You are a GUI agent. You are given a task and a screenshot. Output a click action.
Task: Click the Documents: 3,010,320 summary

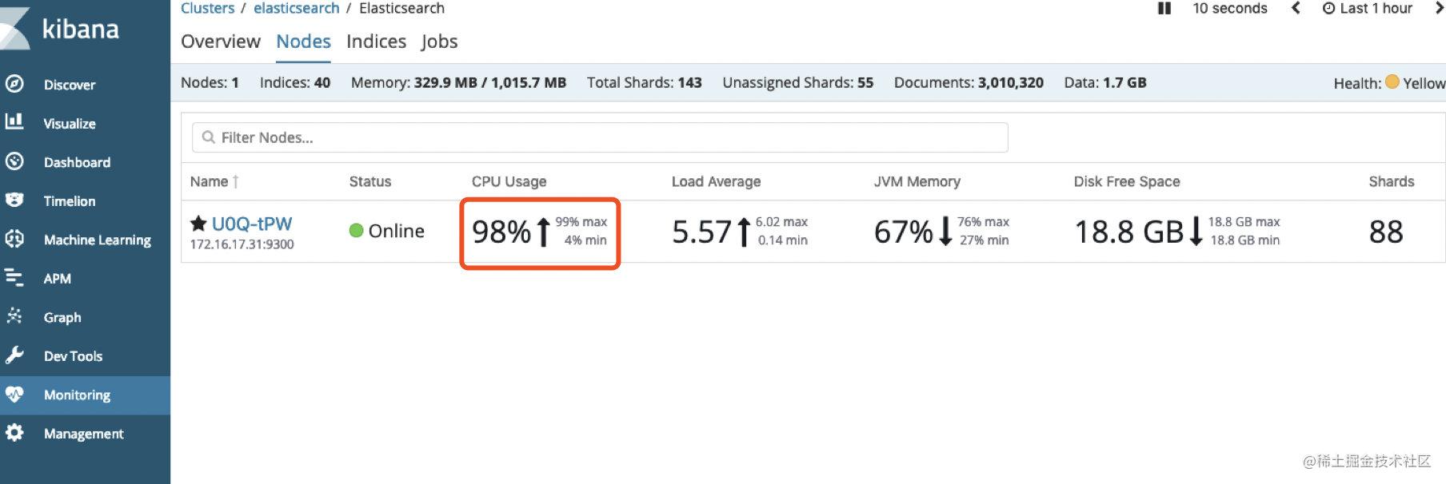tap(969, 83)
